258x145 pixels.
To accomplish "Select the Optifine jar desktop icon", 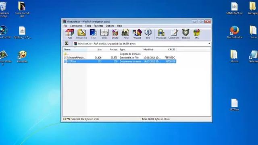I will (22, 33).
